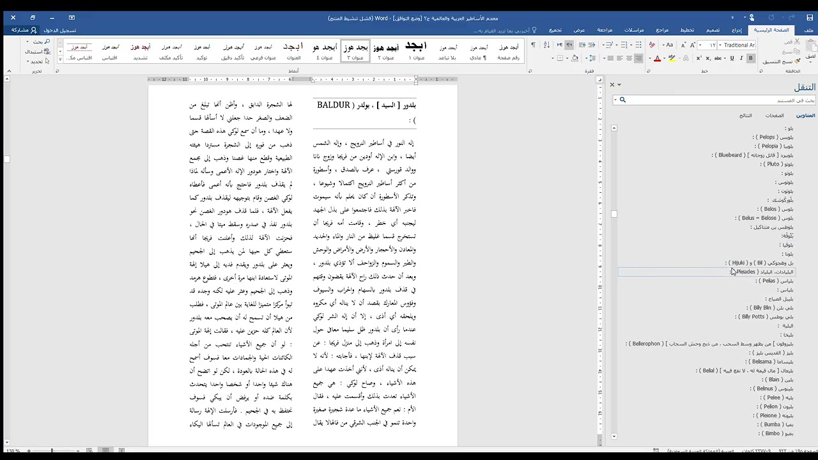The width and height of the screenshot is (818, 460).
Task: Switch to the إدراج (Insert) tab
Action: (x=737, y=30)
